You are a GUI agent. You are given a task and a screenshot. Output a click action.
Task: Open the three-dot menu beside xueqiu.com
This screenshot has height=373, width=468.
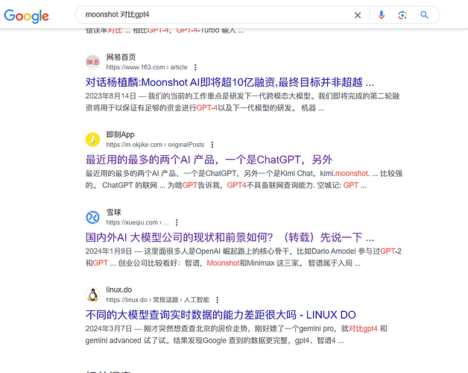click(177, 222)
